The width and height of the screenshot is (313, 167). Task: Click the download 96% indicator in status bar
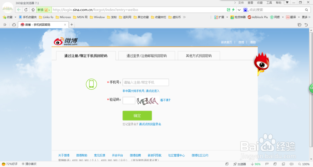point(256,164)
